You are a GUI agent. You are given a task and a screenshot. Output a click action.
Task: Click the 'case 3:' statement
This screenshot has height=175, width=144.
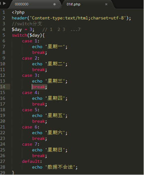30,75
